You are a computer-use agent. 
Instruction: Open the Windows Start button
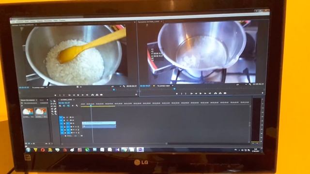pos(28,150)
